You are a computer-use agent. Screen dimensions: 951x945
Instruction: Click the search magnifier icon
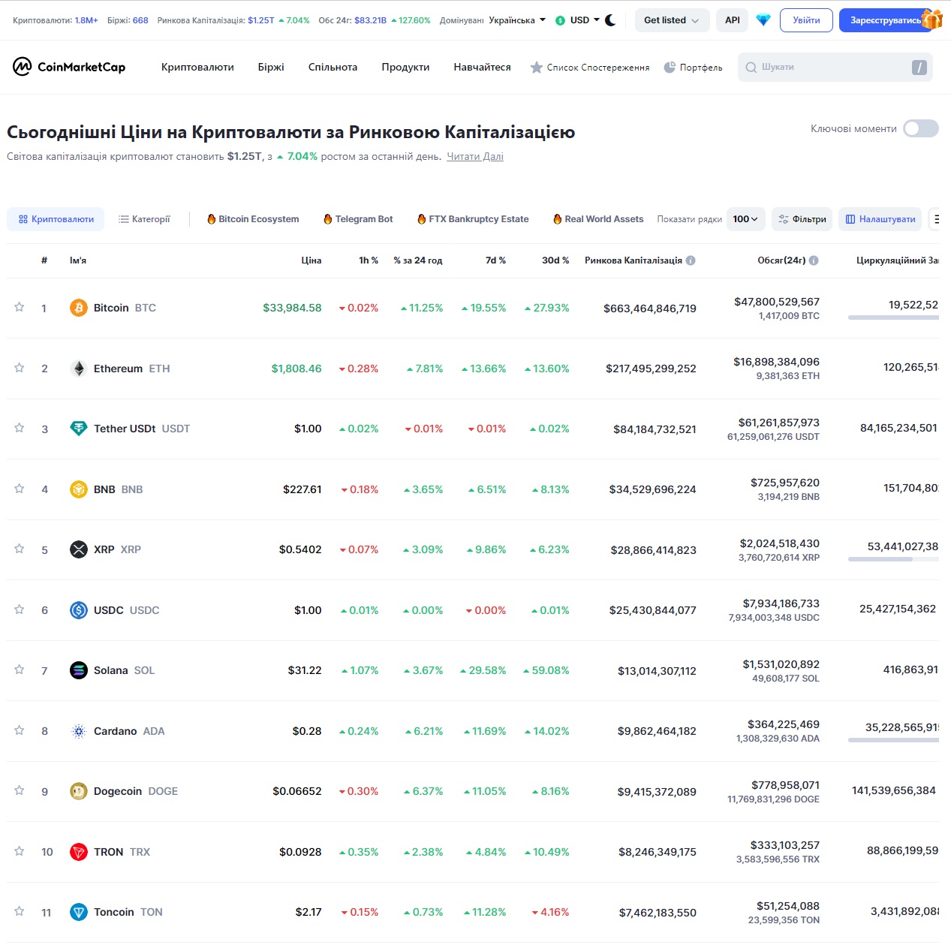[751, 68]
